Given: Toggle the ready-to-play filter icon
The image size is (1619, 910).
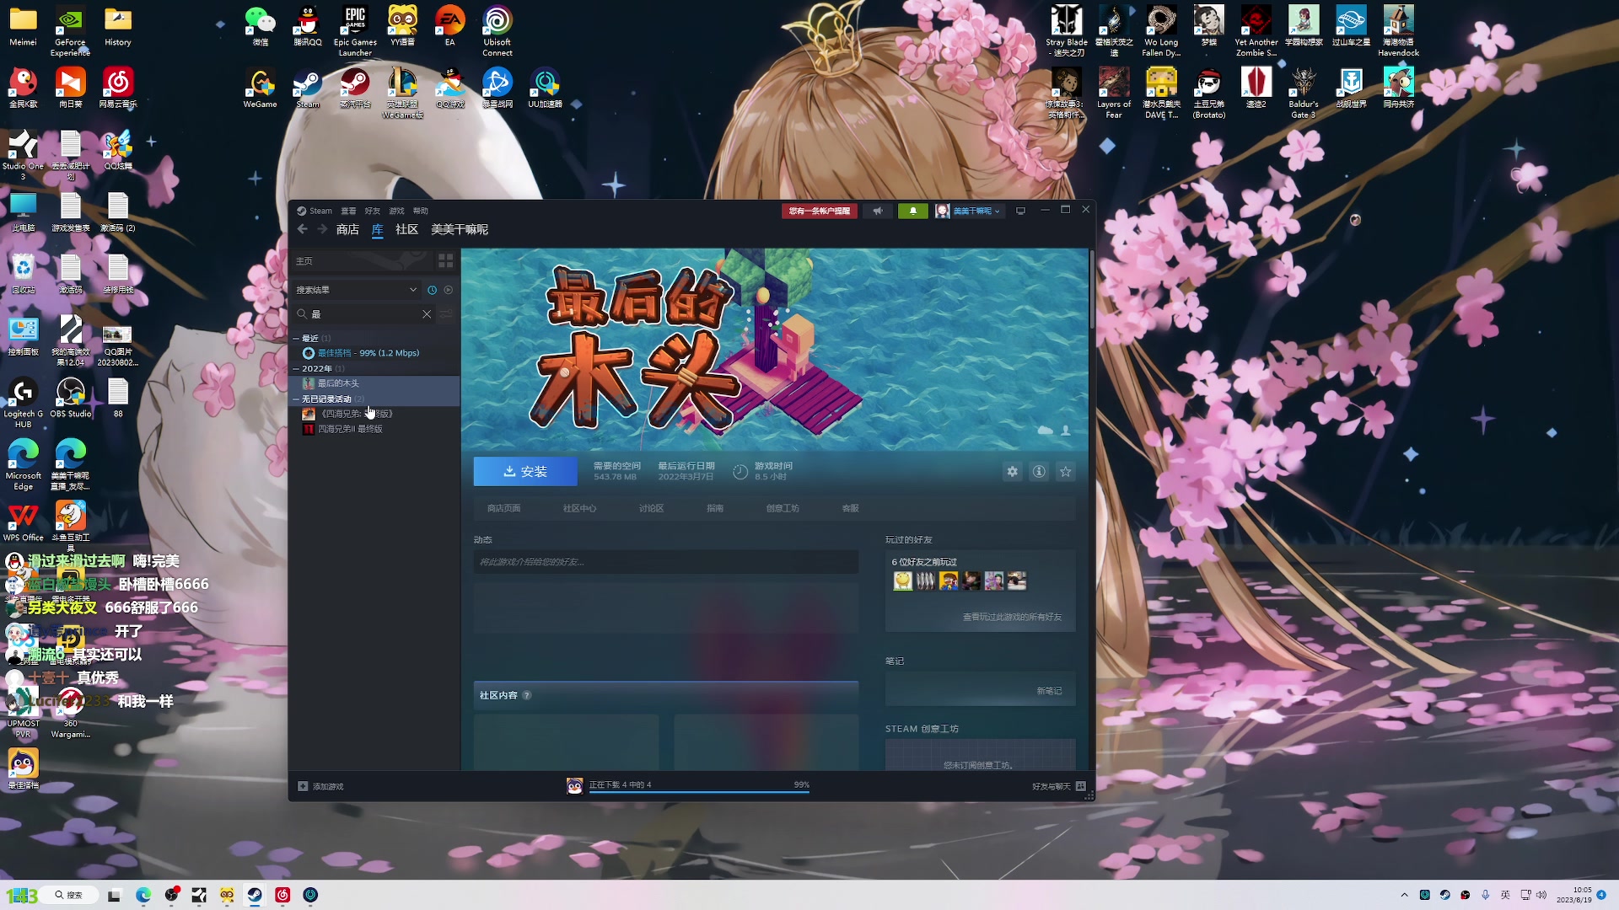Looking at the screenshot, I should [449, 290].
